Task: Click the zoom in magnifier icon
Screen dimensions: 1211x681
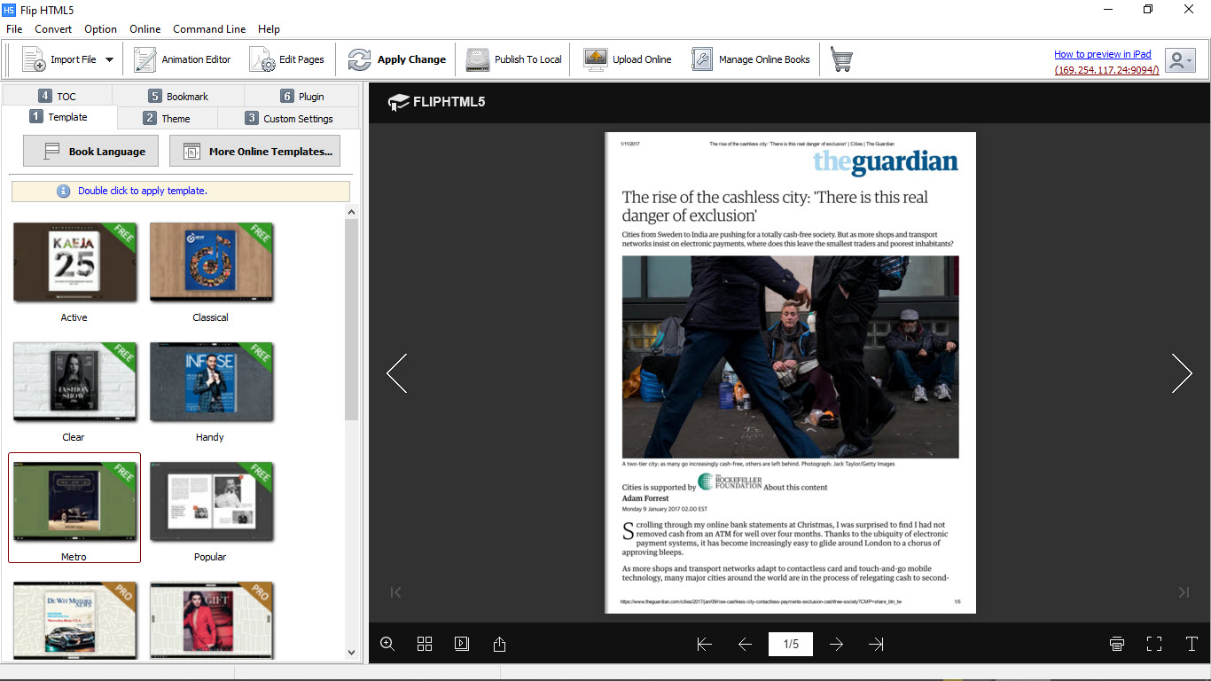Action: coord(387,644)
